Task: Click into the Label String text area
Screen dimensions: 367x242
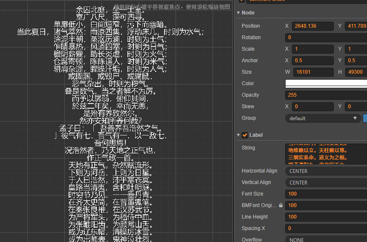Action: (x=326, y=154)
